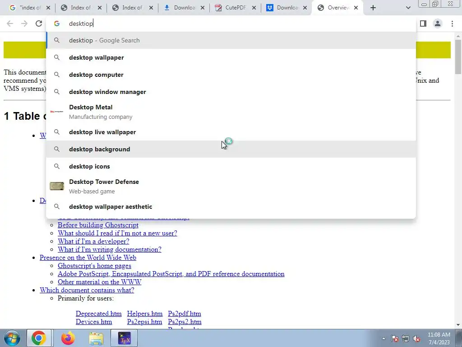462x347 pixels.
Task: Open the Adobe PostScript reference documentation link
Action: pyautogui.click(x=171, y=274)
